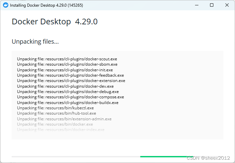The image size is (235, 163).
Task: Click the green installation progress bar
Action: tap(166, 157)
